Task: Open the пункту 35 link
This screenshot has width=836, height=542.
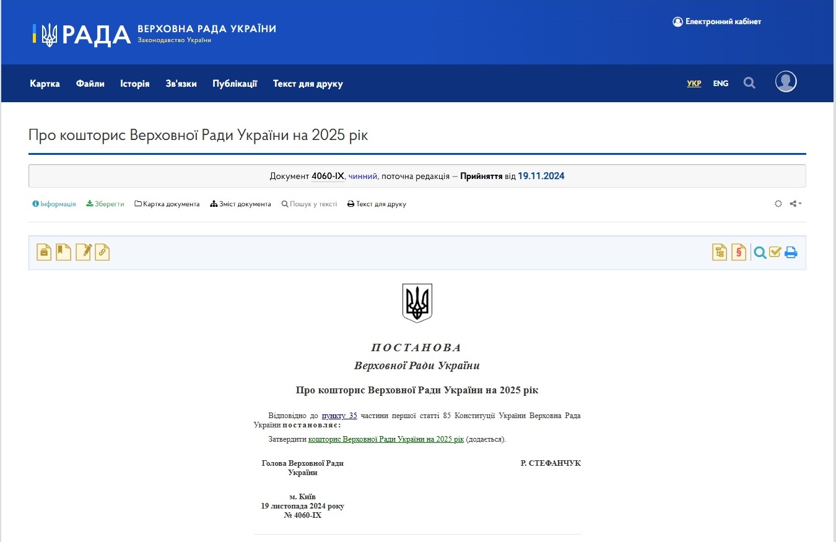Action: click(x=339, y=416)
